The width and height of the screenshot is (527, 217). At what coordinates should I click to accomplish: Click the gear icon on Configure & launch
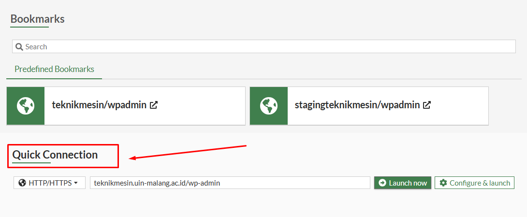tap(443, 183)
